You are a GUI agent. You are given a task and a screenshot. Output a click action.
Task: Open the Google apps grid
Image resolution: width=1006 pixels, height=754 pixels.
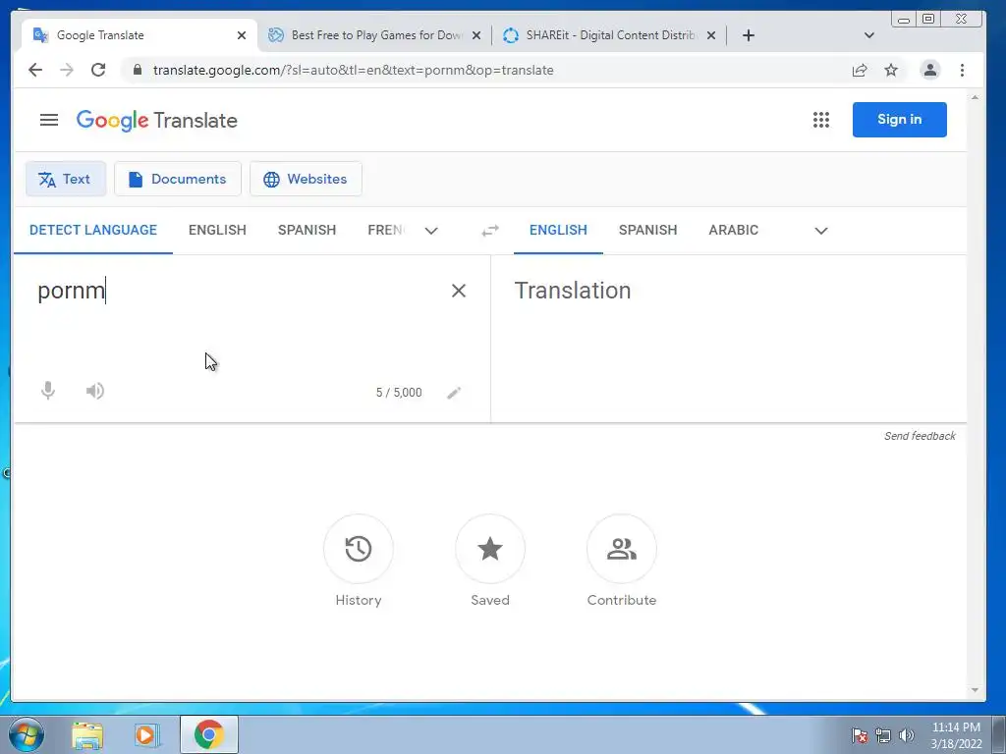point(821,120)
